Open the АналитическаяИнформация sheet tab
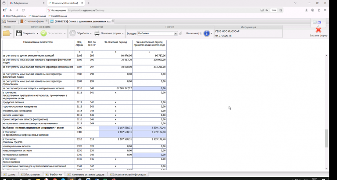This screenshot has height=180, width=337. (x=128, y=174)
